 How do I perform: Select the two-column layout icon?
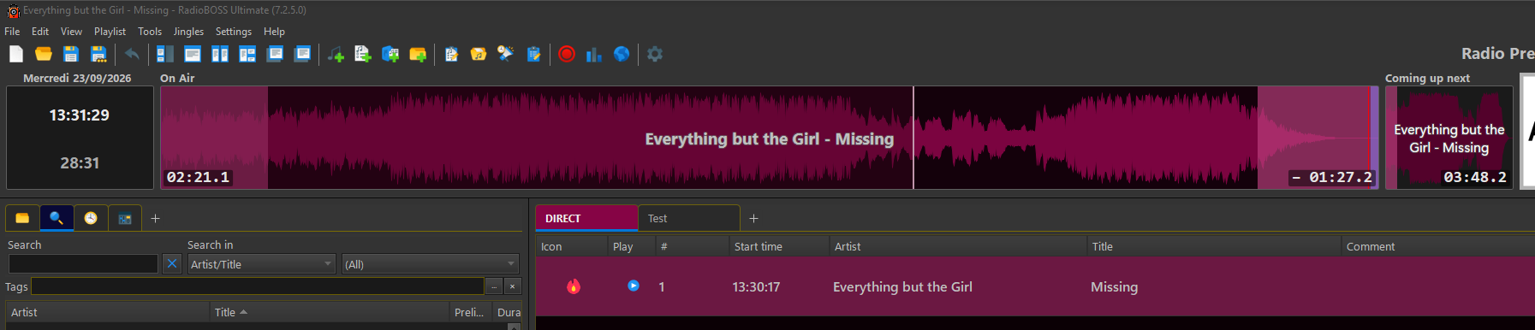pos(220,54)
